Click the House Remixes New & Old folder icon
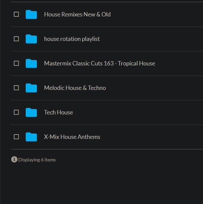The width and height of the screenshot is (203, 204). [31, 14]
